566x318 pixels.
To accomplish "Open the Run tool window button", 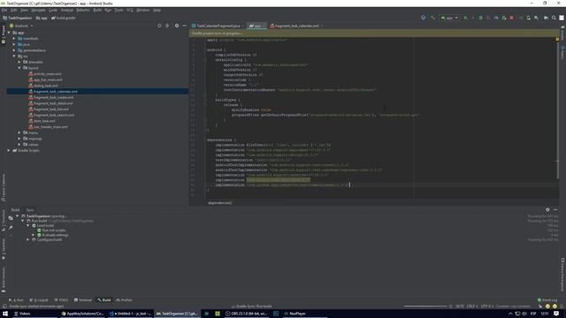I will [x=17, y=300].
